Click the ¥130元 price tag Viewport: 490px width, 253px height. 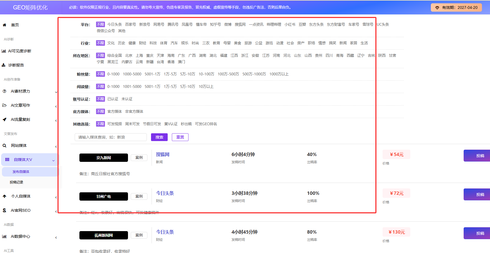point(396,232)
